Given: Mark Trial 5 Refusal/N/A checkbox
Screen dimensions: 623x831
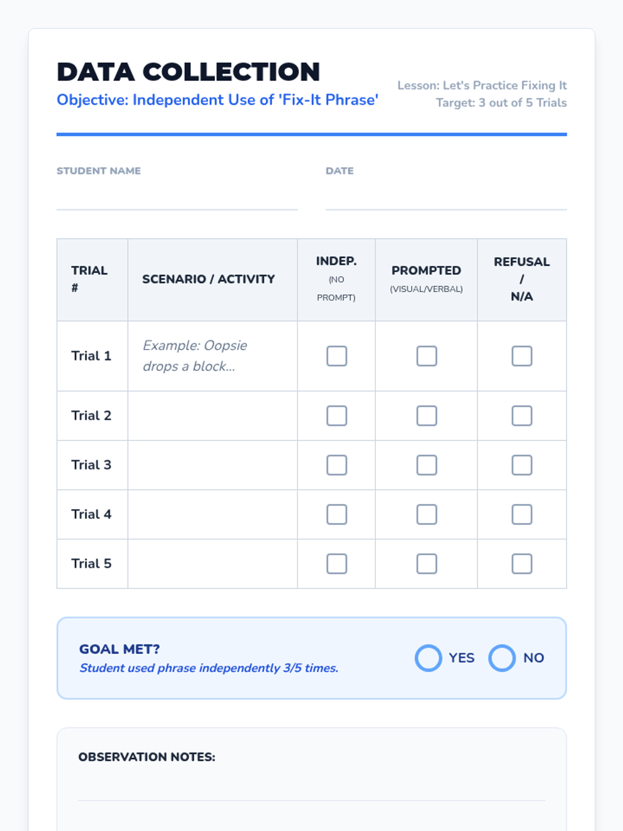Looking at the screenshot, I should (x=522, y=564).
